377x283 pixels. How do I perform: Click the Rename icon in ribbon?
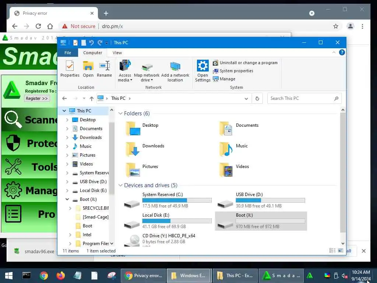[104, 69]
